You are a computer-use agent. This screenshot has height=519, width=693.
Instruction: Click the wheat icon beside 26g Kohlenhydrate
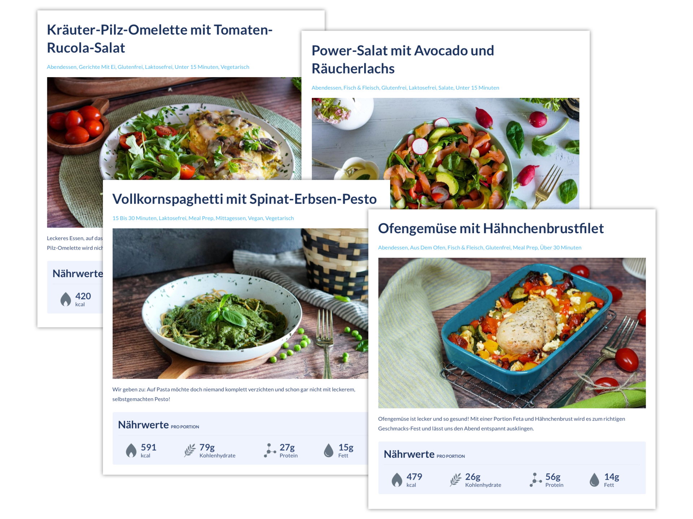(x=456, y=480)
